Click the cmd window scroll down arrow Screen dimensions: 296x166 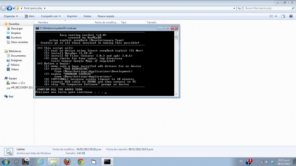(176, 94)
